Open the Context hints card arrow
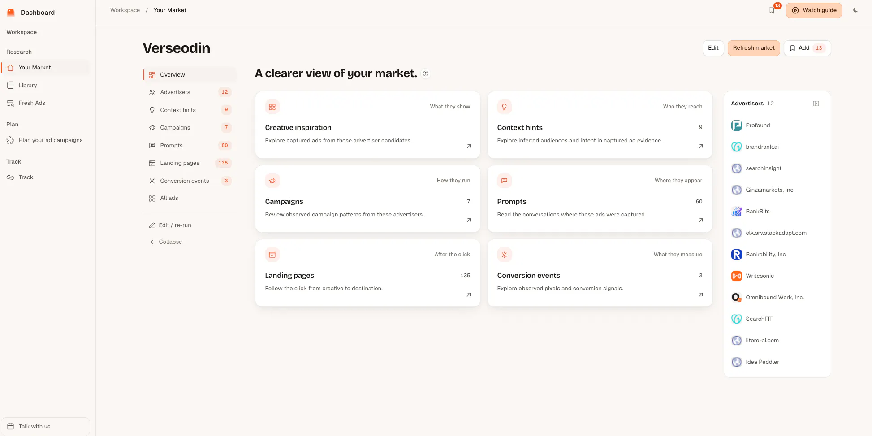Viewport: 872px width, 436px height. (701, 147)
